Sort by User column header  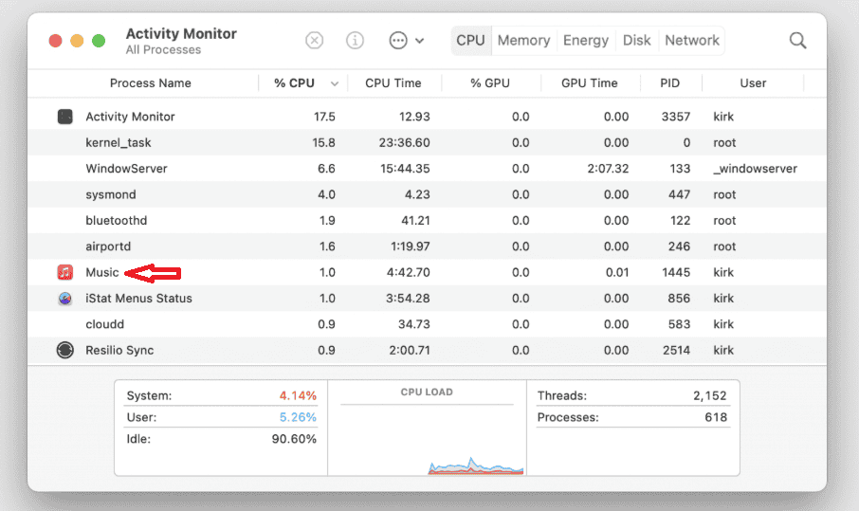pyautogui.click(x=753, y=83)
